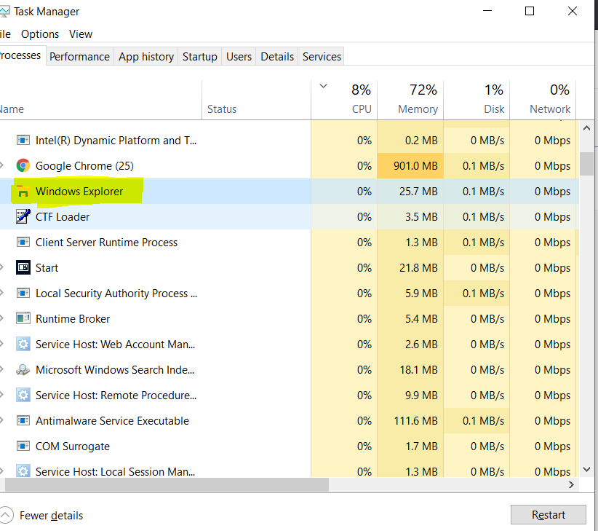Click the vertical scrollbar down arrow
The image size is (598, 531).
point(586,469)
